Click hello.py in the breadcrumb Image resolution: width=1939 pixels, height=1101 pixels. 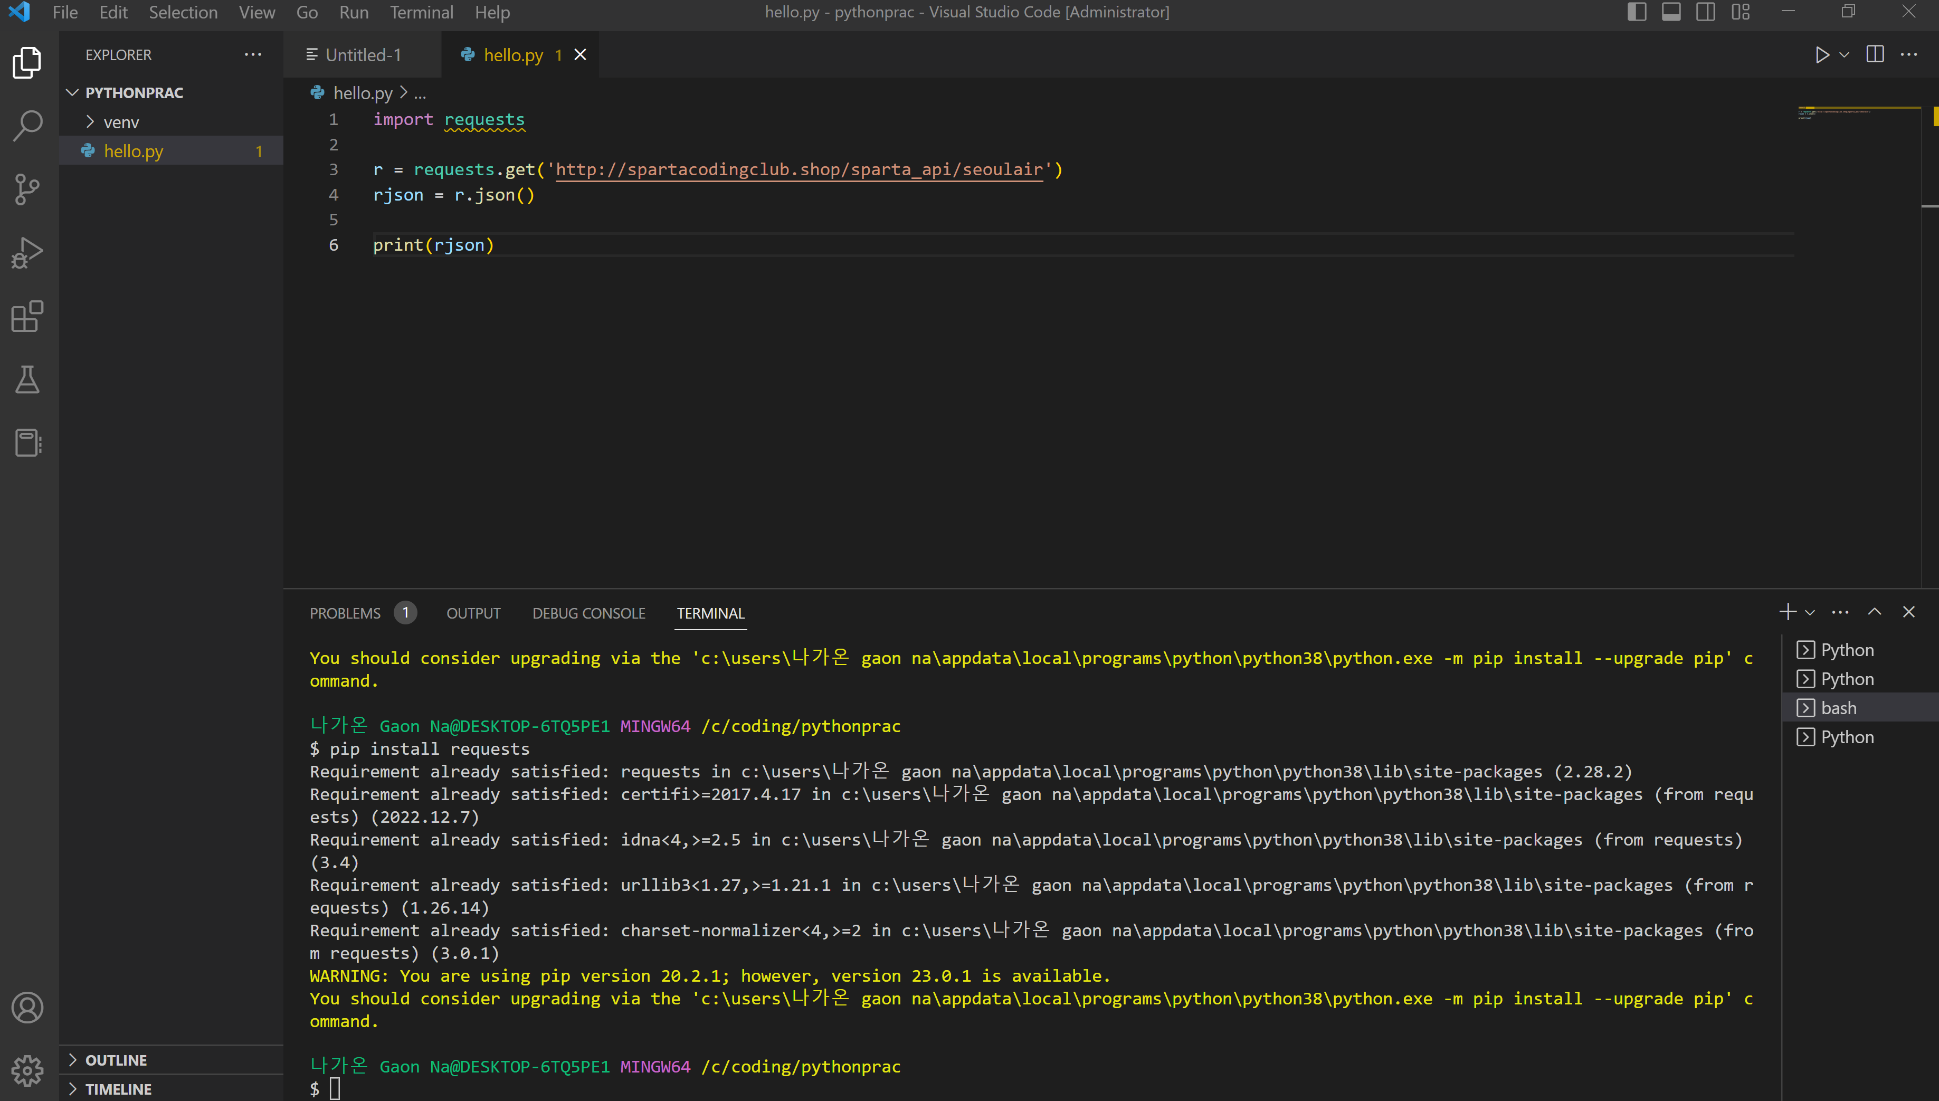click(363, 93)
